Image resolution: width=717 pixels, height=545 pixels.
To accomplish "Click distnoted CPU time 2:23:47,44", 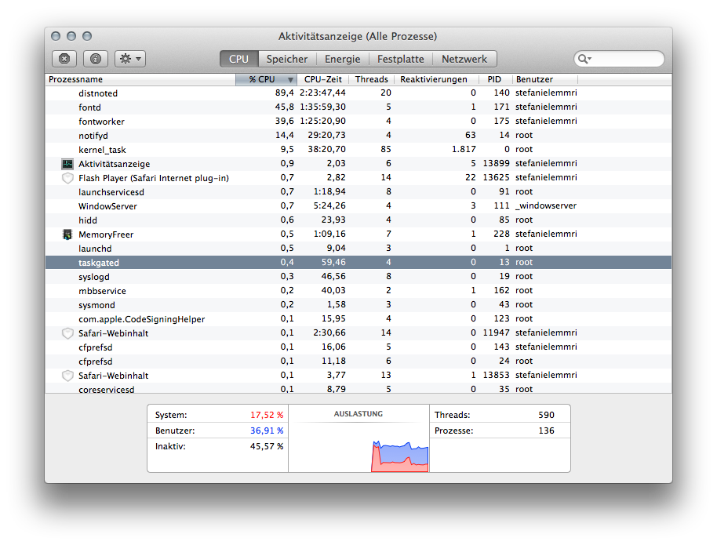I will (323, 93).
